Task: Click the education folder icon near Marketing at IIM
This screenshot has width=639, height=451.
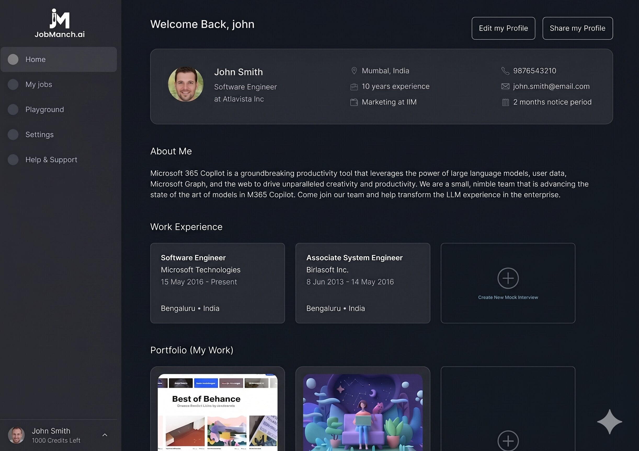Action: (x=354, y=102)
